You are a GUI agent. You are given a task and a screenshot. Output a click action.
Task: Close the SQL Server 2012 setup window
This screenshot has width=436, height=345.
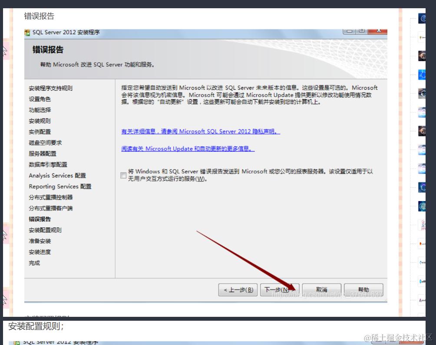click(378, 31)
